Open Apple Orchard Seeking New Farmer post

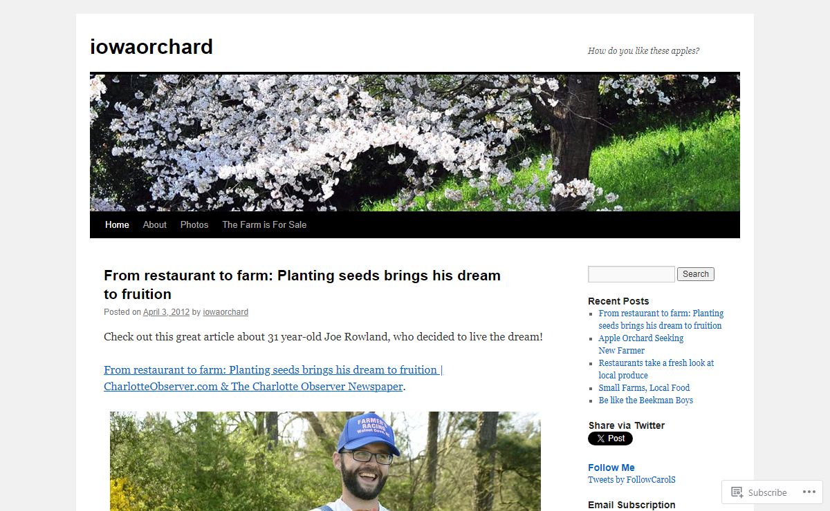pyautogui.click(x=641, y=345)
